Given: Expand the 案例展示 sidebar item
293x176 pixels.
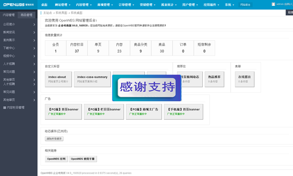Looking at the screenshot, I should coord(18,40).
